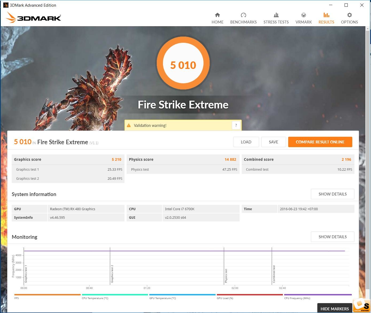Click Graphics test 1 25.33 FPS value

pyautogui.click(x=115, y=169)
